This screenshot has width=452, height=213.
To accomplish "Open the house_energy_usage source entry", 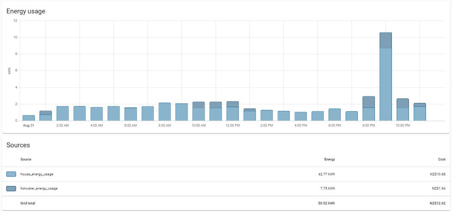I will point(37,174).
